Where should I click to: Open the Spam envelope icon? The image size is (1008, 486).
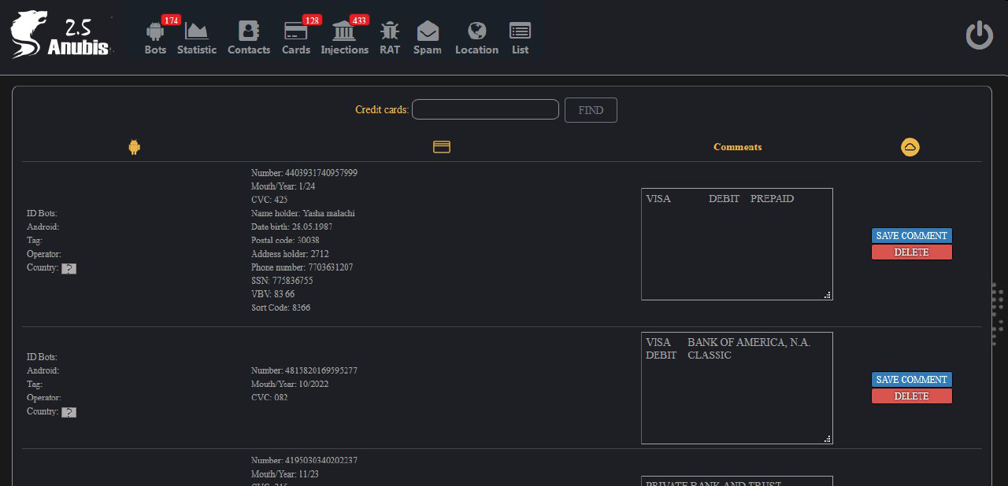pyautogui.click(x=428, y=31)
